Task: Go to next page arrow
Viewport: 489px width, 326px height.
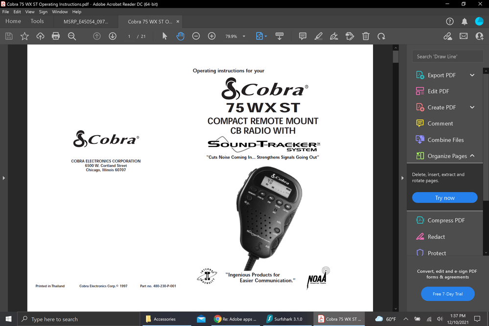Action: coord(113,36)
